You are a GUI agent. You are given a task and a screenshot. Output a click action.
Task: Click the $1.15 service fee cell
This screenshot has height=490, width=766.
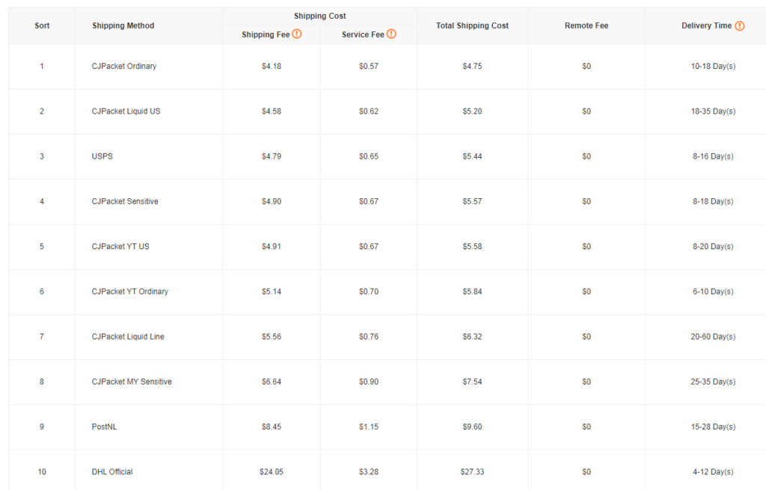[368, 427]
